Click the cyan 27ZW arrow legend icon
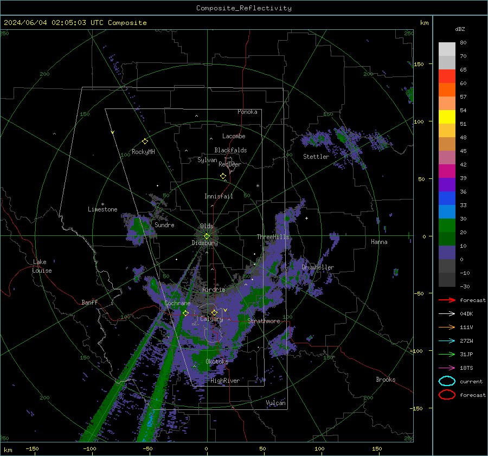The height and width of the screenshot is (456, 488). click(x=447, y=341)
